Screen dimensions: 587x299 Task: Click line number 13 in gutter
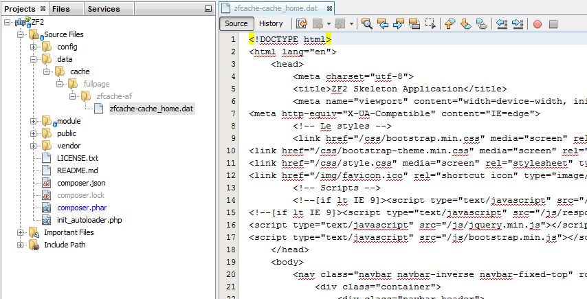232,188
